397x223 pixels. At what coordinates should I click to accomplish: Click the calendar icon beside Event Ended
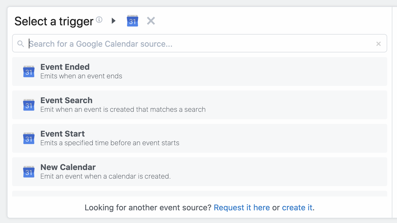tap(29, 71)
